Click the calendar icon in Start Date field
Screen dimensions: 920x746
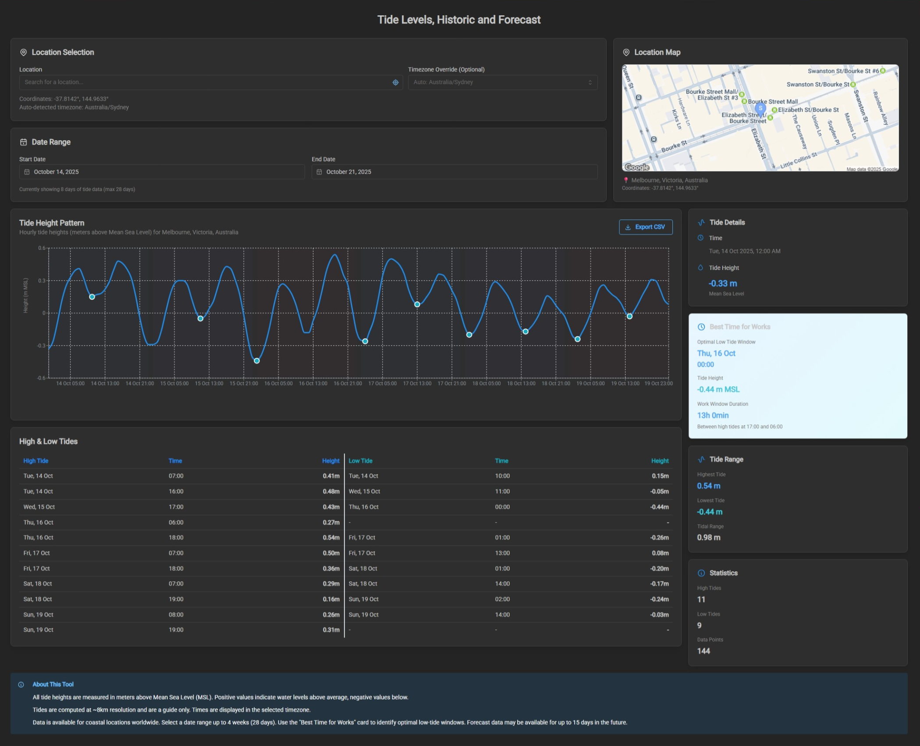click(27, 172)
